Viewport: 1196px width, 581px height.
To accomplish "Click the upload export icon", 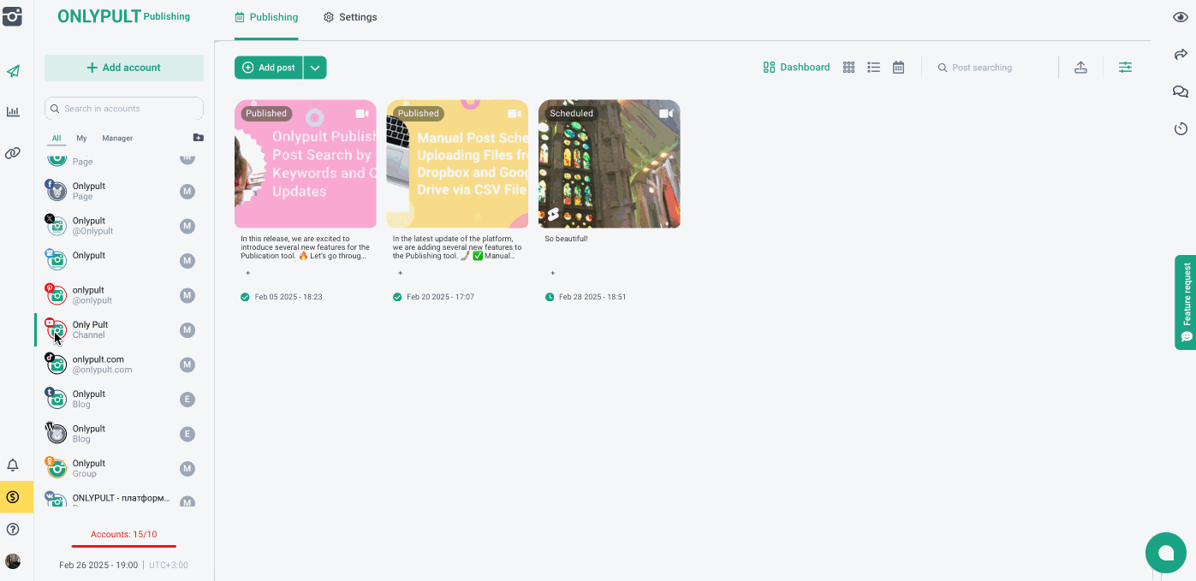I will (x=1080, y=68).
